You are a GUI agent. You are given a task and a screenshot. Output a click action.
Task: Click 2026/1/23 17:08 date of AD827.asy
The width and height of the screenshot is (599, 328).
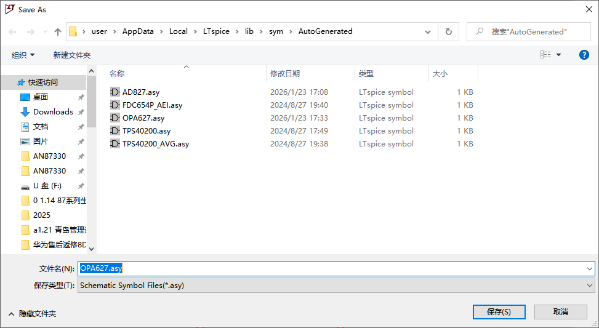point(299,92)
